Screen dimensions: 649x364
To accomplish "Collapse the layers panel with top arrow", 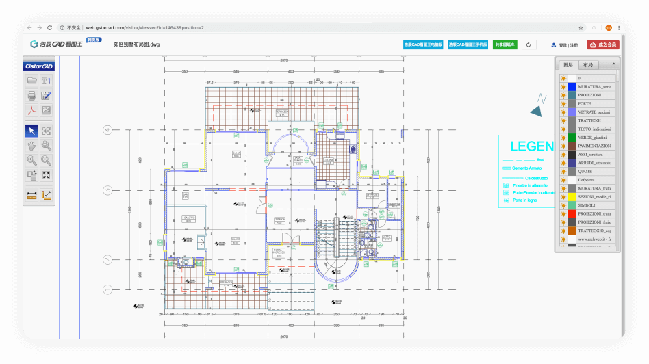I will tap(613, 64).
